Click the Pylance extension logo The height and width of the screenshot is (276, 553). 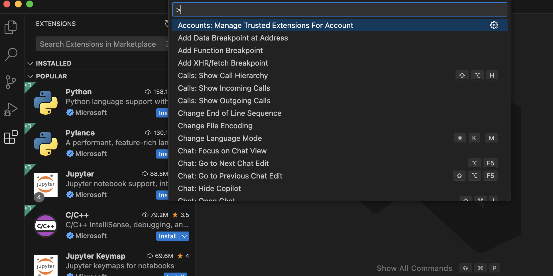pos(46,144)
